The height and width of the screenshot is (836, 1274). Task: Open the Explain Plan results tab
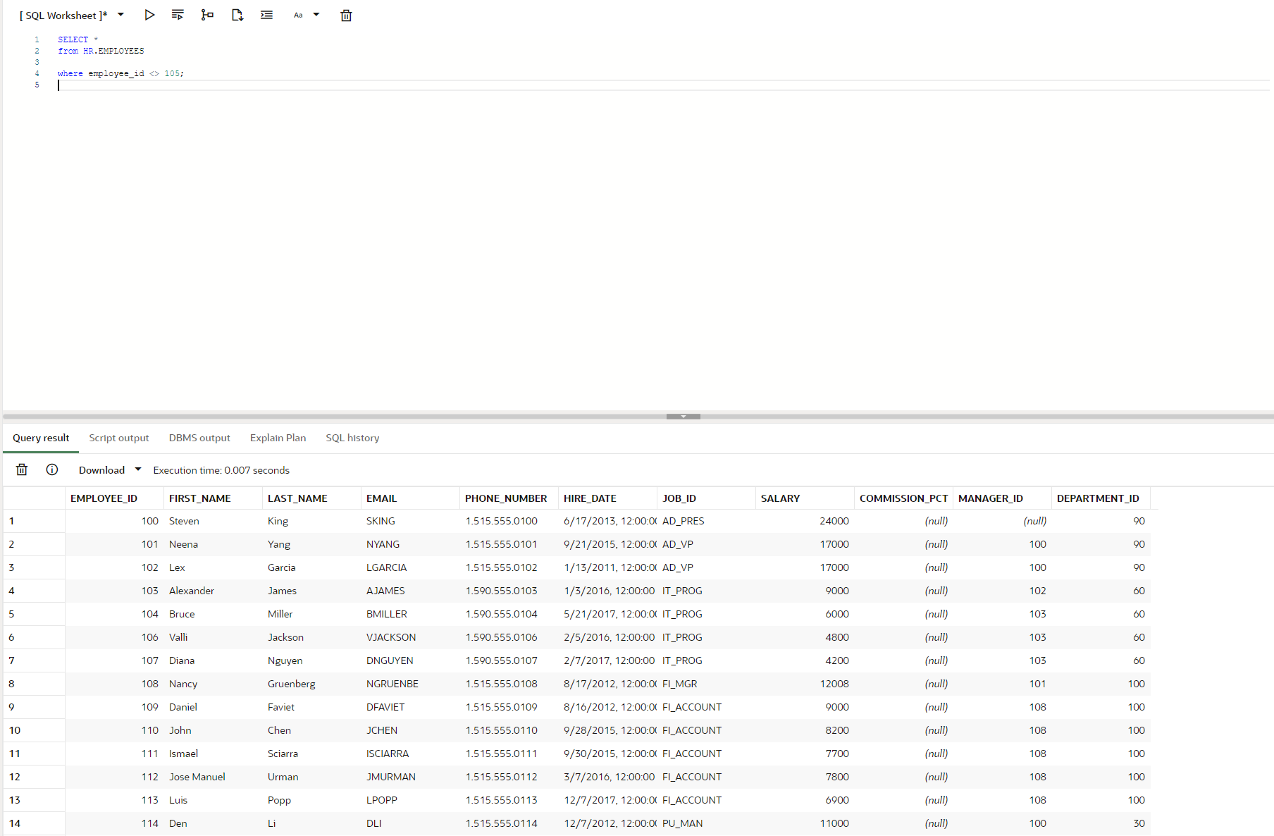(278, 438)
